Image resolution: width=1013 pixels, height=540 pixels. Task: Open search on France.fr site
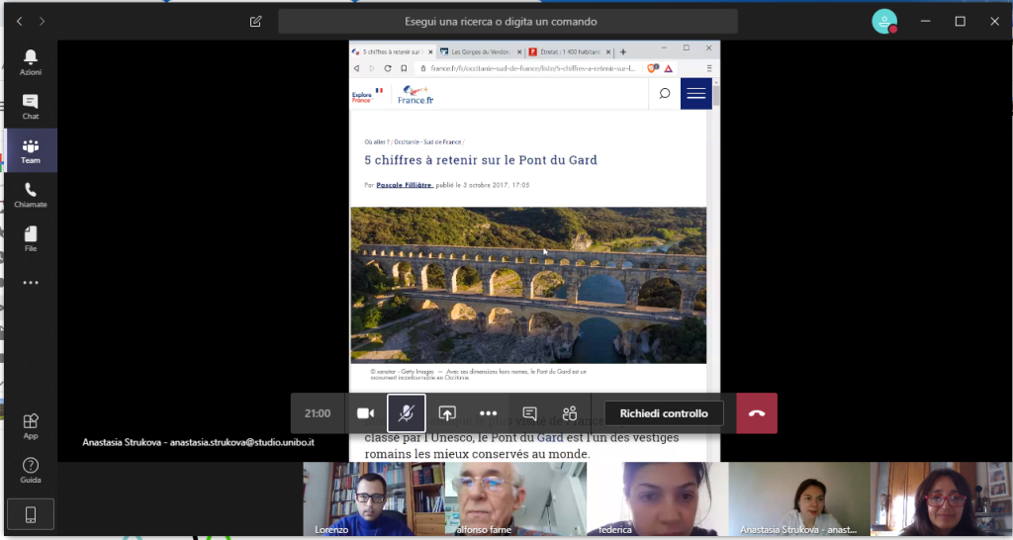tap(664, 94)
